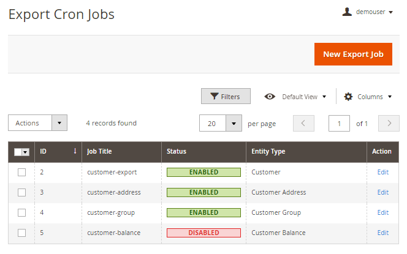
Task: Click the eye icon for Default View
Action: 270,97
